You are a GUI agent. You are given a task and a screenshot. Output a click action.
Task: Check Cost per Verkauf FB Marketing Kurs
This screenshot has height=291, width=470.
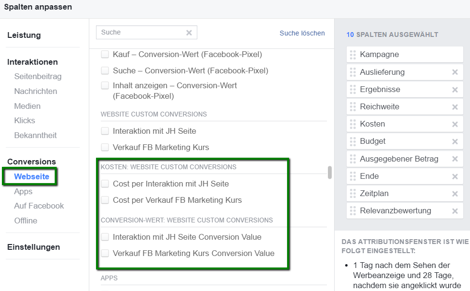pyautogui.click(x=105, y=200)
